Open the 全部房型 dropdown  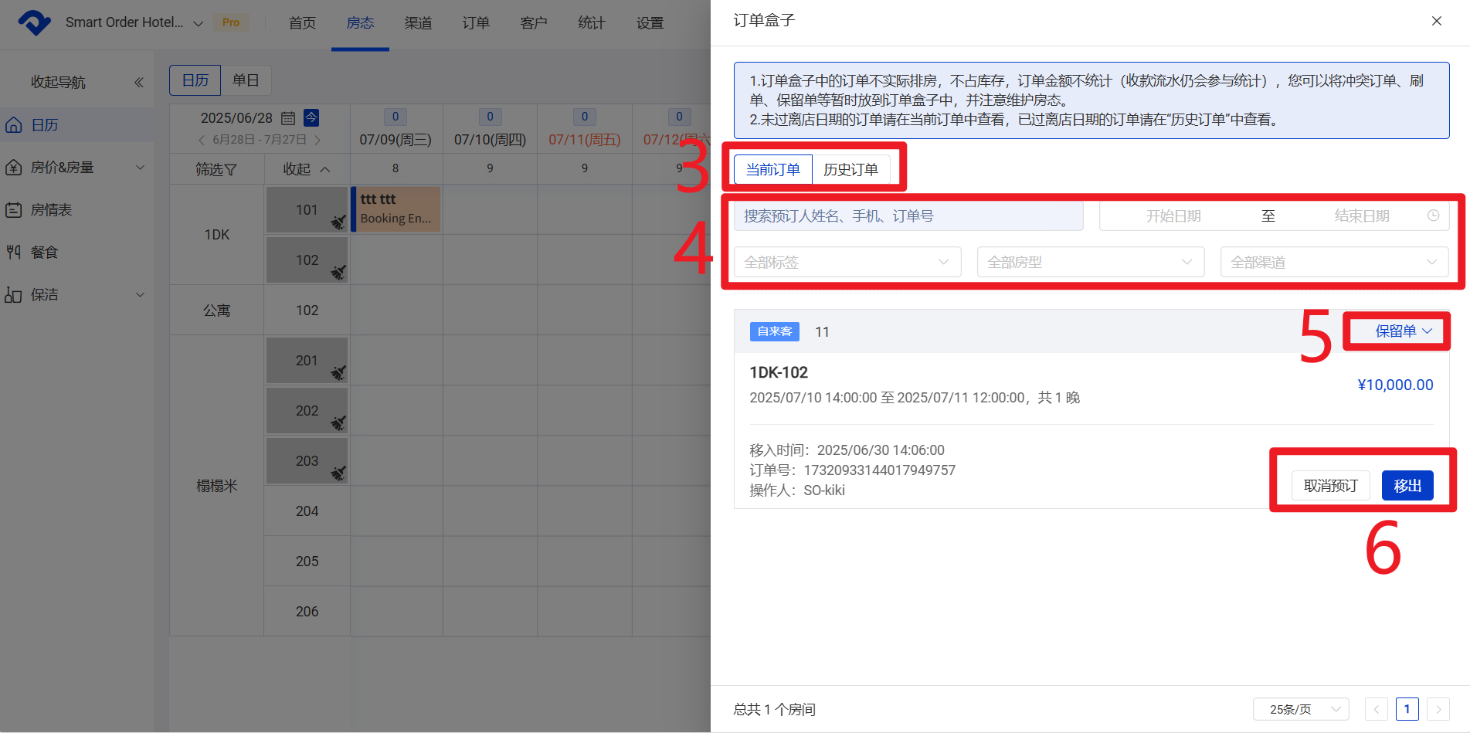click(1090, 263)
